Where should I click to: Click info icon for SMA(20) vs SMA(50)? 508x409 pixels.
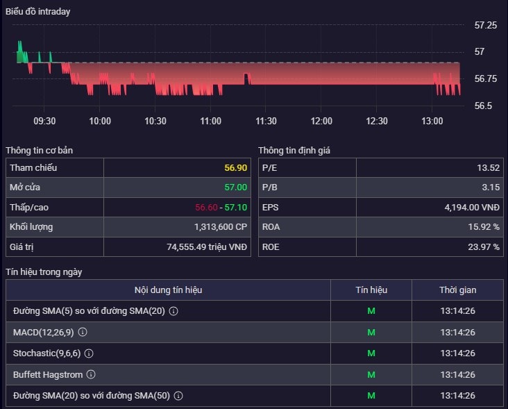[x=178, y=395]
